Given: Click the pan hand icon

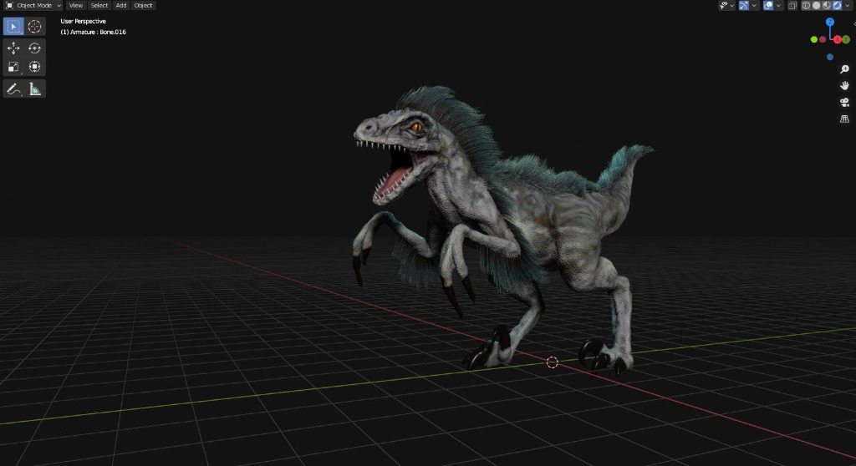Looking at the screenshot, I should pyautogui.click(x=844, y=85).
